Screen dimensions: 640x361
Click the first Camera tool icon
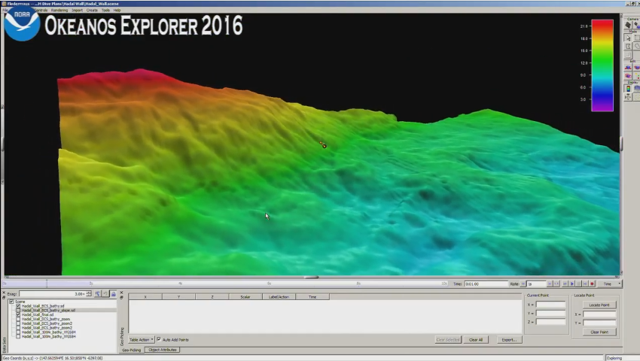[x=628, y=25]
